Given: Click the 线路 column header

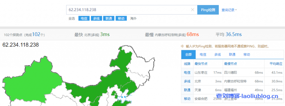Looking at the screenshot, I should (x=187, y=64).
